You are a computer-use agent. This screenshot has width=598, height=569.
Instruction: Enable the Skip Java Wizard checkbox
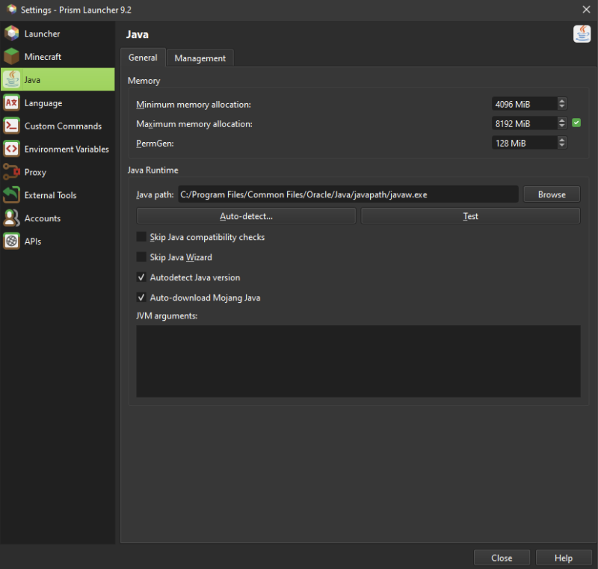pyautogui.click(x=141, y=257)
